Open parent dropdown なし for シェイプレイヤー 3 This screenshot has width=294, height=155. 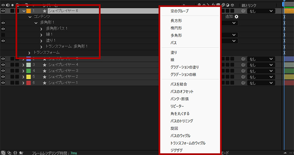click(x=261, y=71)
